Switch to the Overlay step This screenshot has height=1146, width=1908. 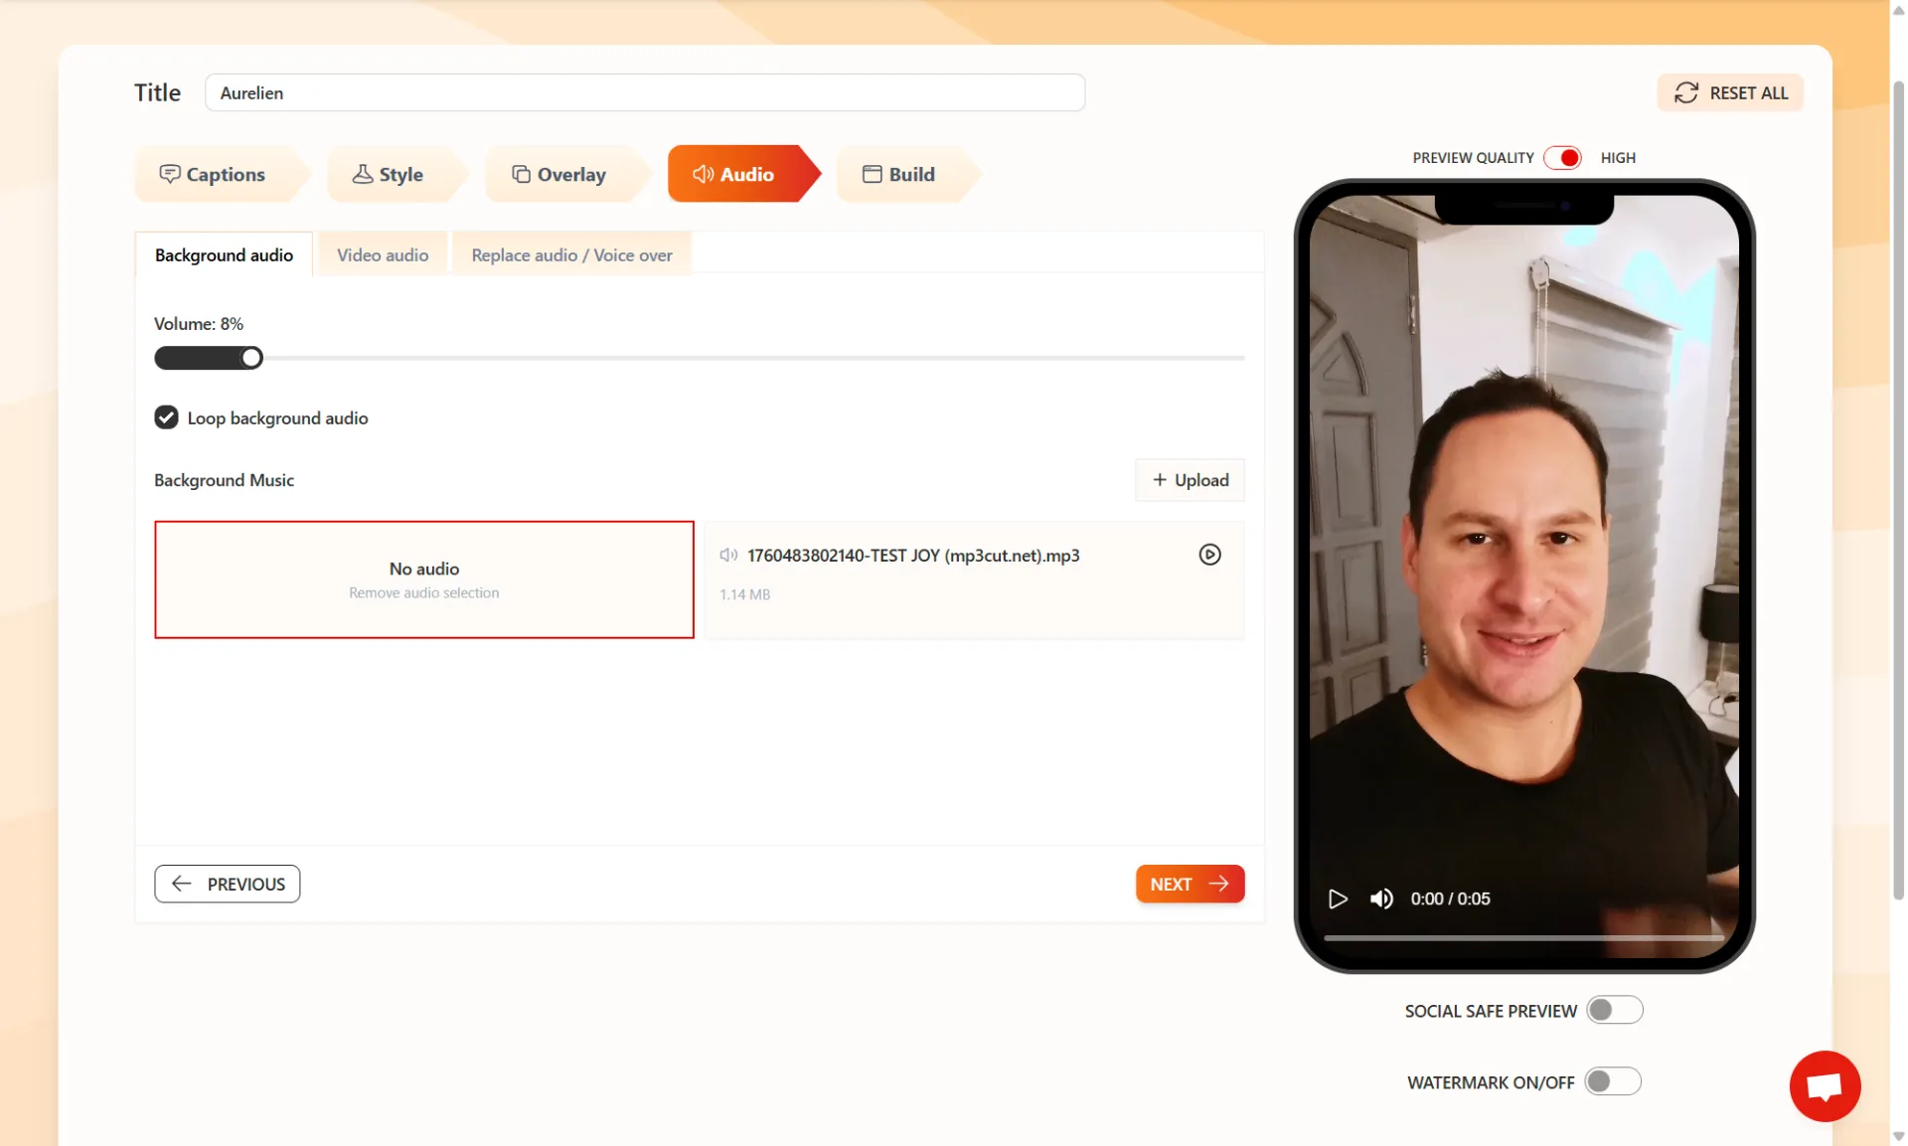point(559,174)
